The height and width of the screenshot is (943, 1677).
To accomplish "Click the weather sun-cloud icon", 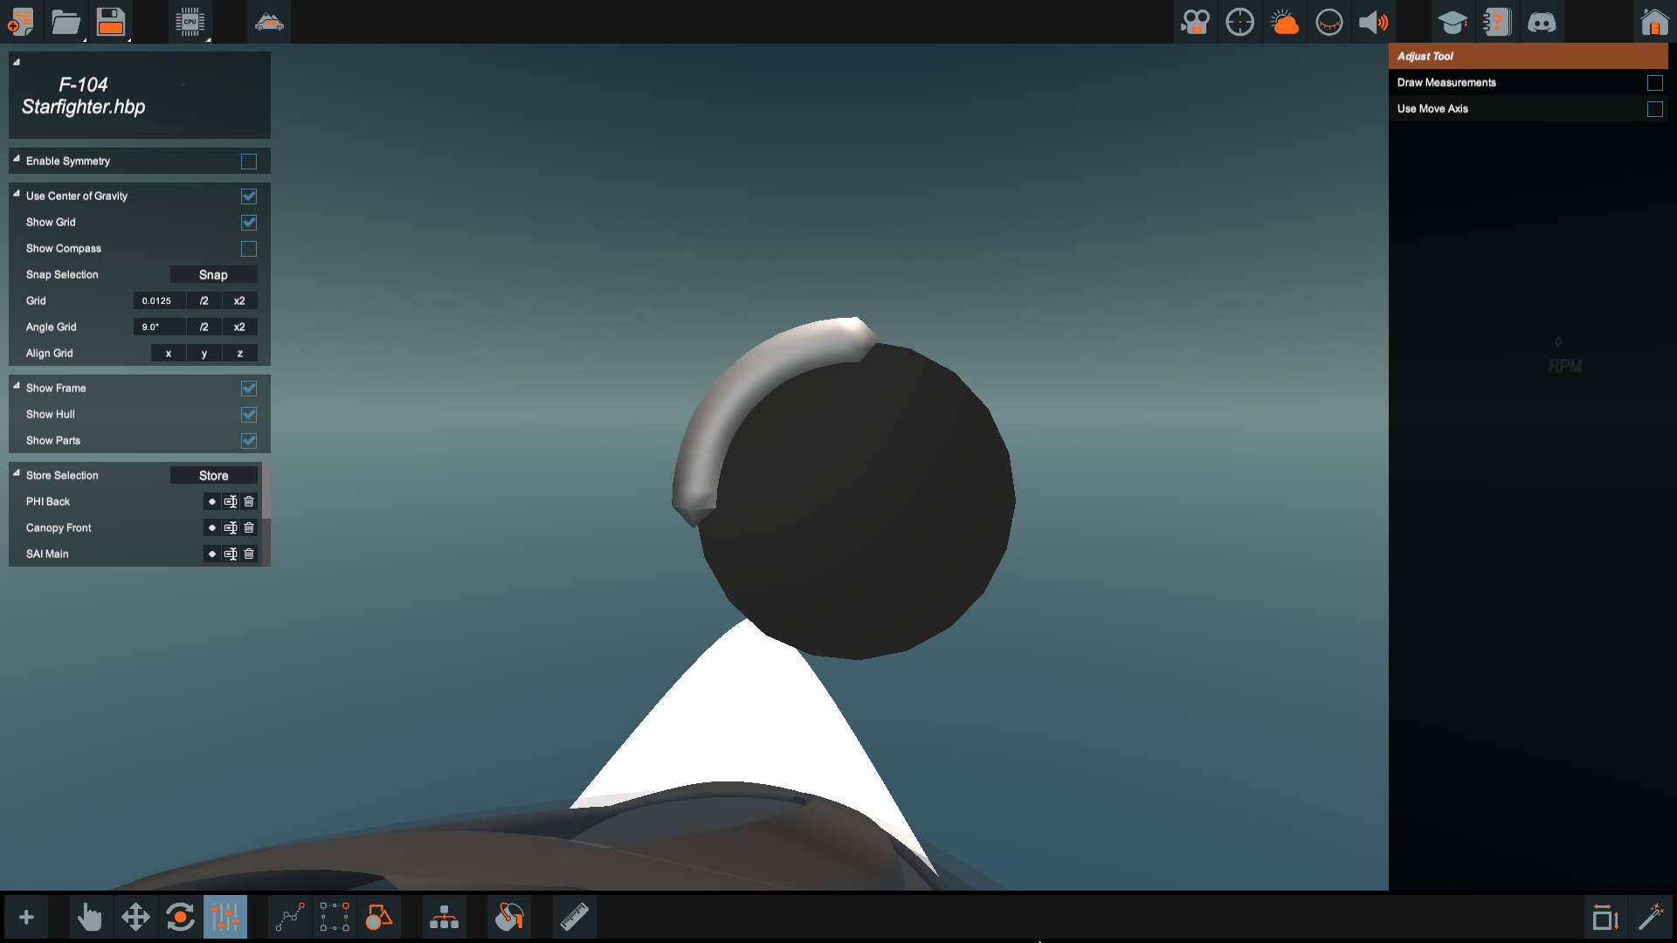I will (x=1284, y=21).
